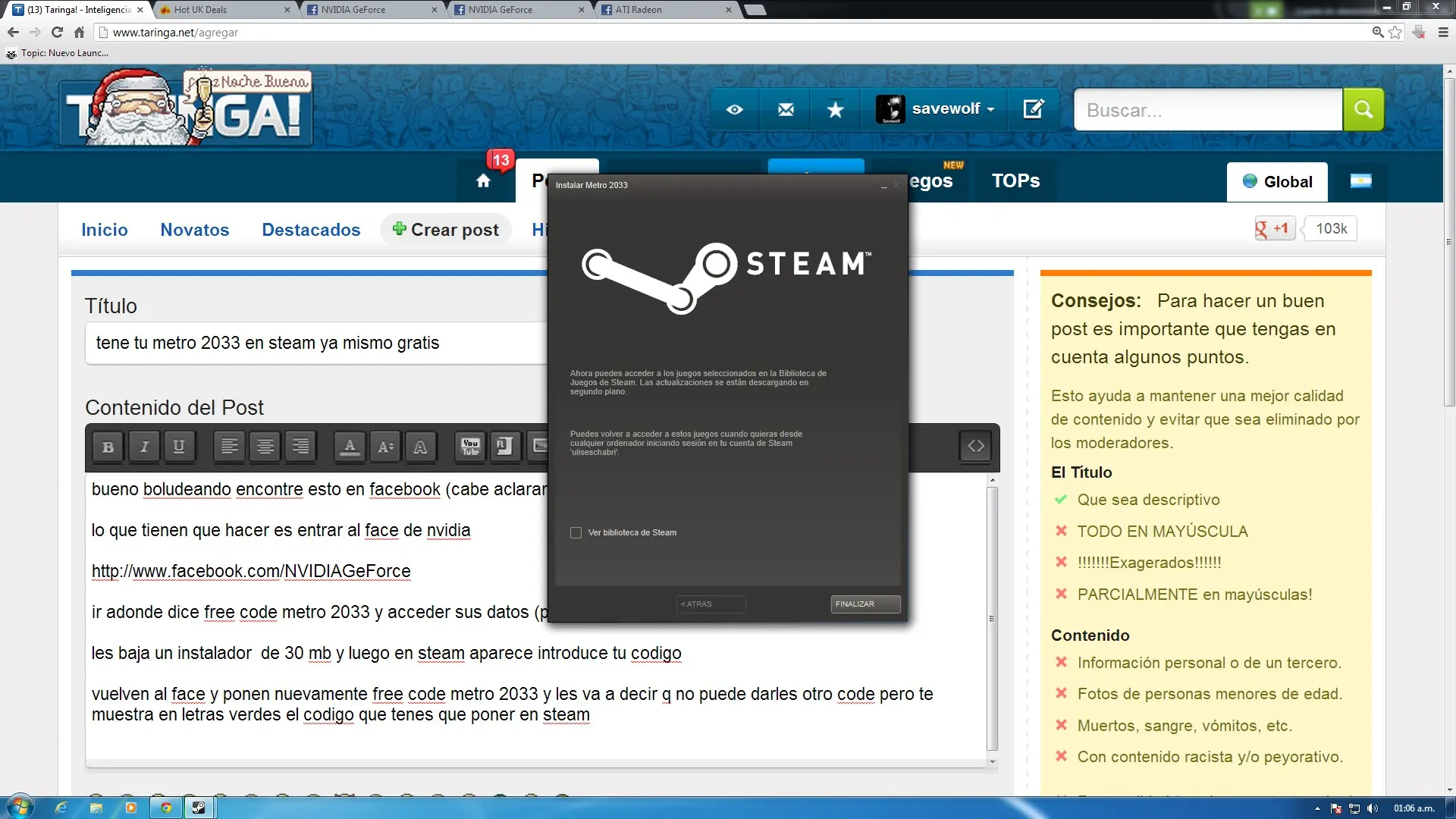Go back in Chrome

[x=13, y=32]
